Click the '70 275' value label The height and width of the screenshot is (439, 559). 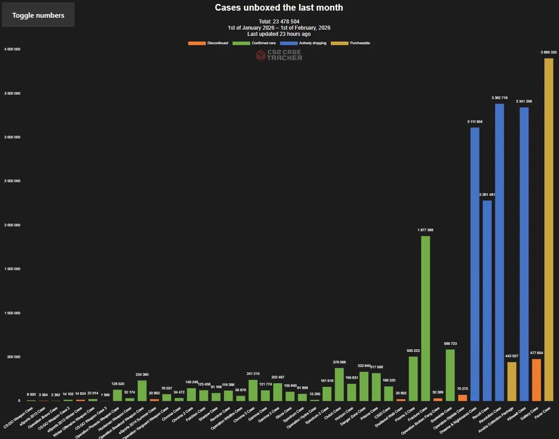462,389
